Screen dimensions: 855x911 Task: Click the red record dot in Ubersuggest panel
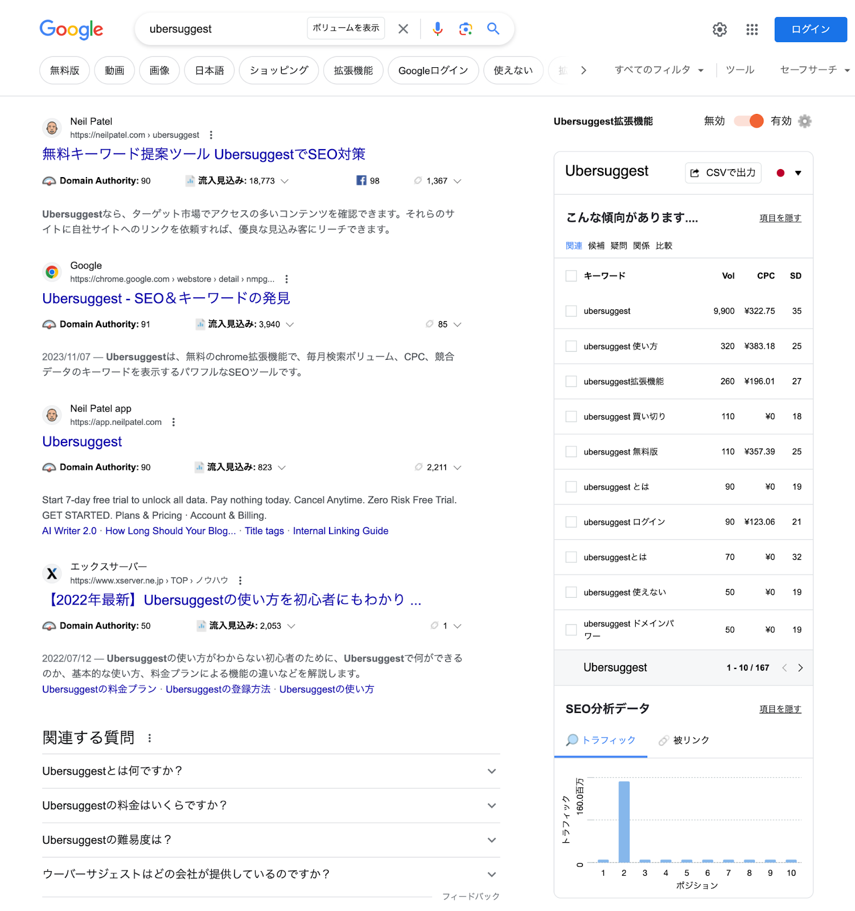[x=780, y=173]
